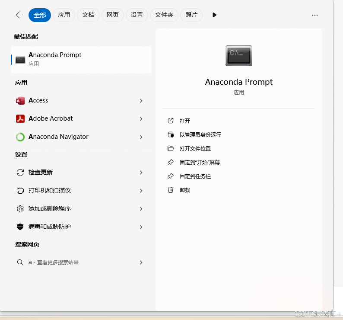Click the Anaconda Prompt icon in best match

(20, 60)
